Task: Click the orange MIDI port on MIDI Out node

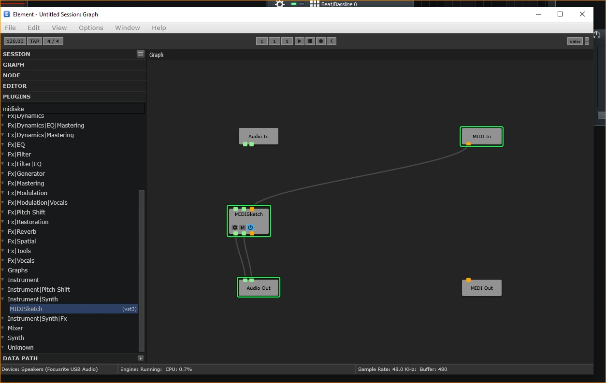Action: click(x=468, y=280)
